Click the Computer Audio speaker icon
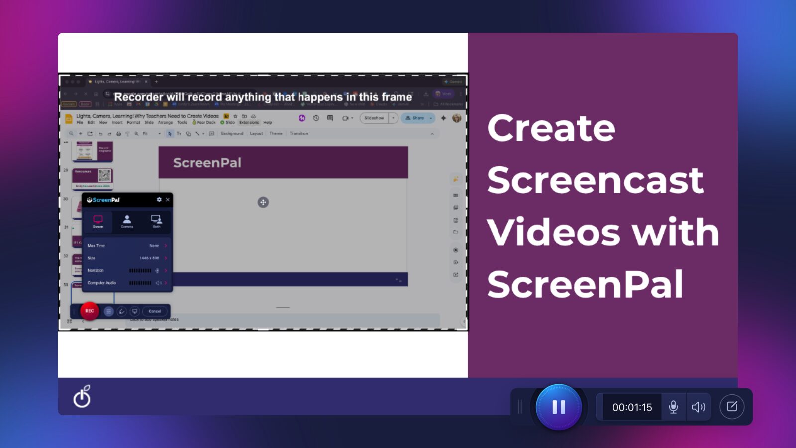Screen dimensions: 796x448 [x=158, y=283]
